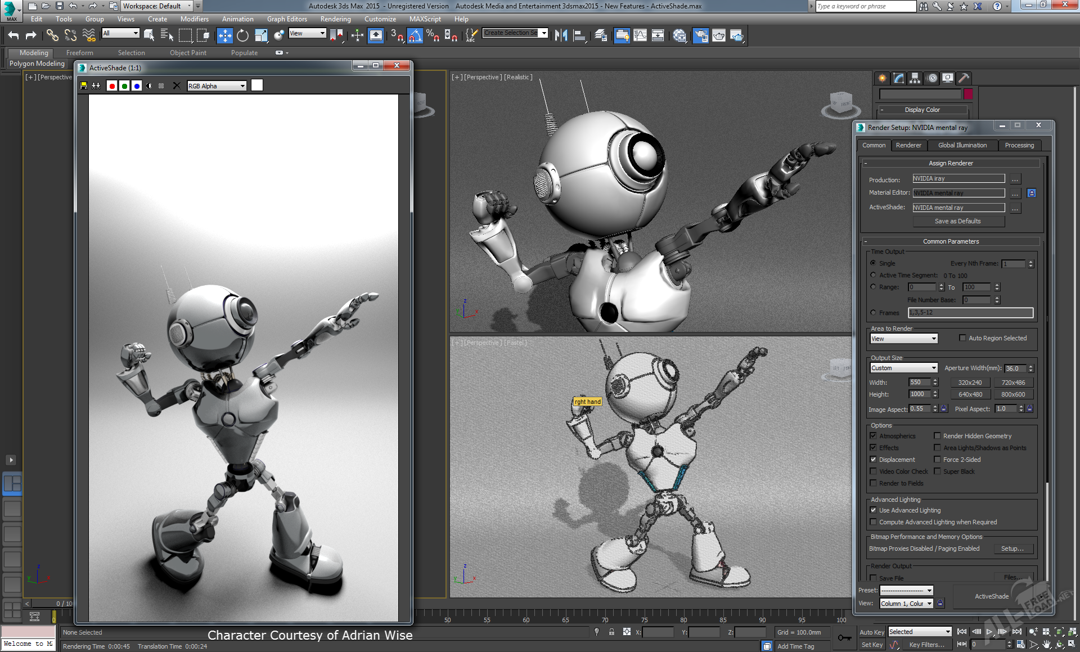
Task: Enable red channel in ActiveShade window
Action: point(112,86)
